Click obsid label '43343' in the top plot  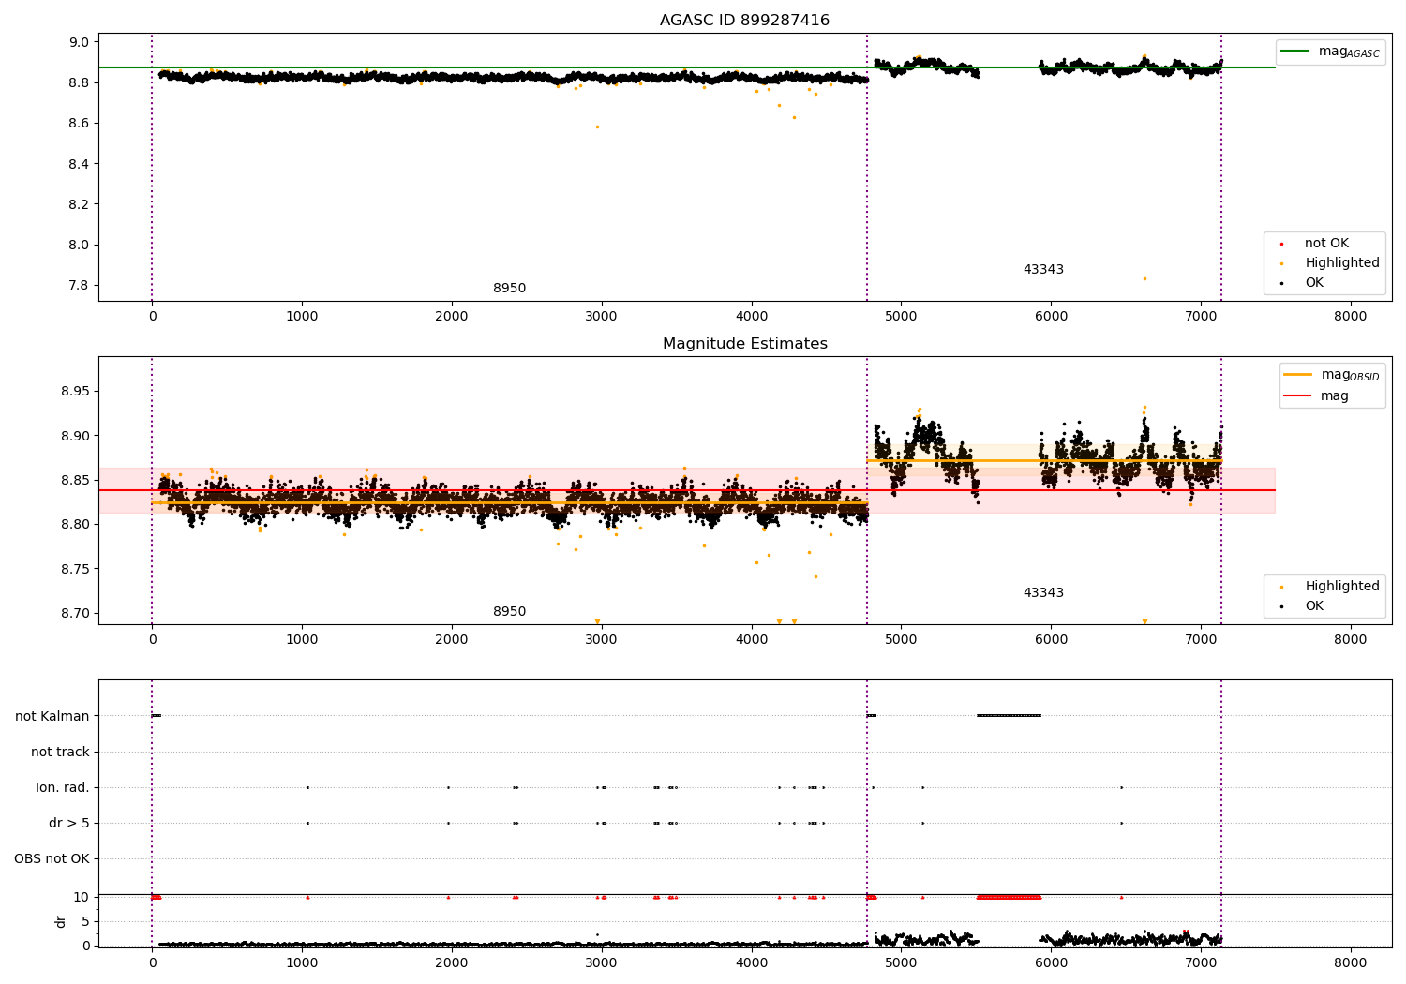pyautogui.click(x=1043, y=270)
